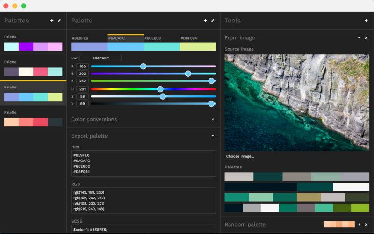Close the Random palette tool
The image size is (374, 234).
coord(366,225)
